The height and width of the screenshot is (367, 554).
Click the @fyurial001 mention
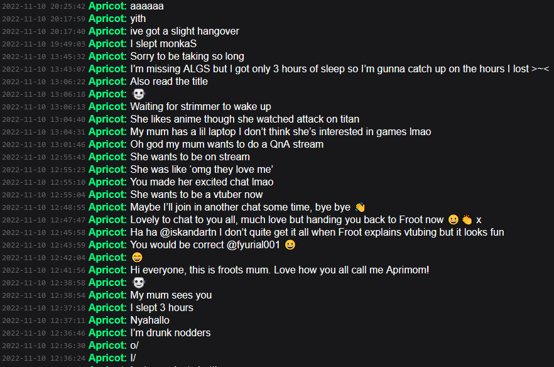coord(253,244)
